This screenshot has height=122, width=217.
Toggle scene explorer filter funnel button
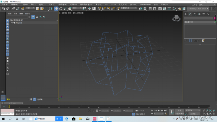coord(33,17)
